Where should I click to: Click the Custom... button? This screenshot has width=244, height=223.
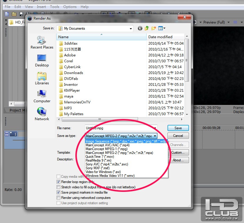click(178, 152)
